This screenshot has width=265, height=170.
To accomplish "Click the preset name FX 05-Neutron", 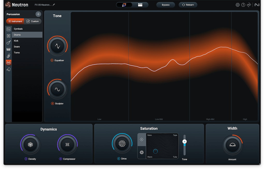I will pyautogui.click(x=43, y=5).
